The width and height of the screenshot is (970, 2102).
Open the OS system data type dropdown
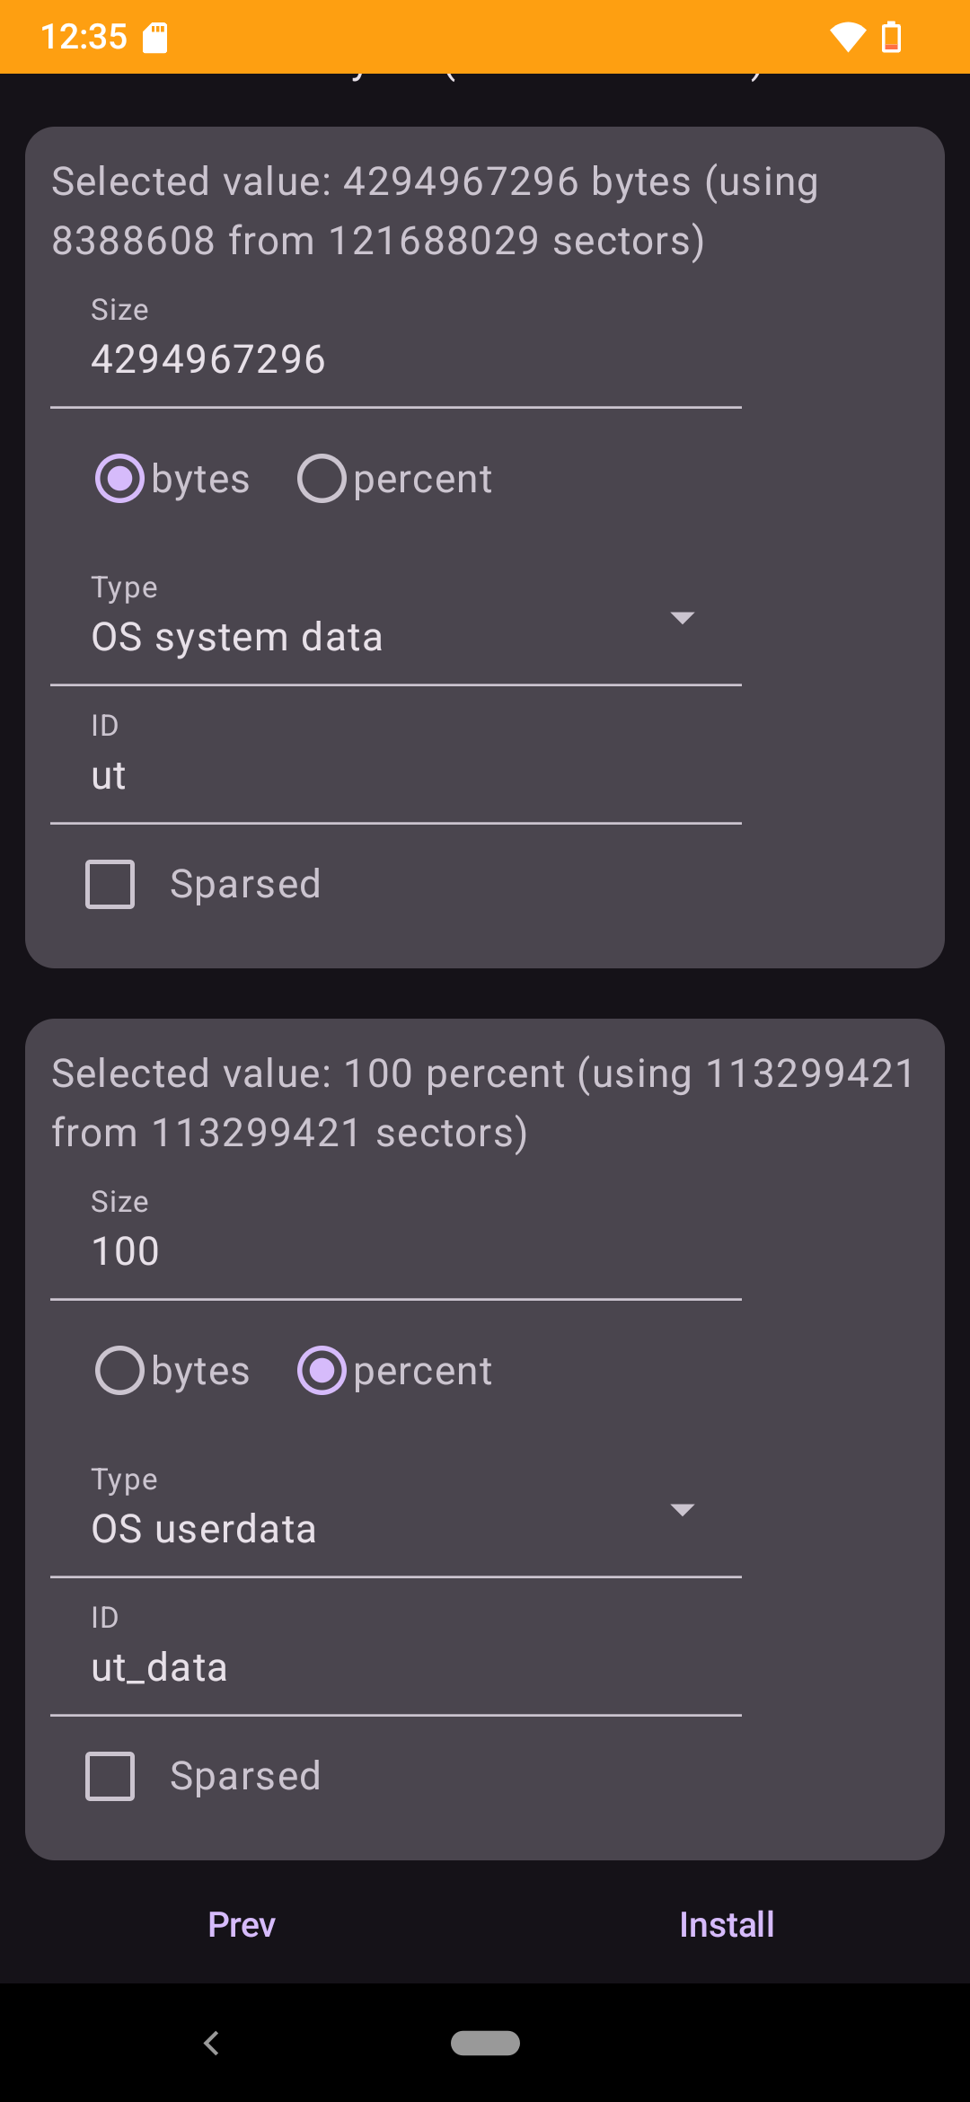tap(396, 618)
